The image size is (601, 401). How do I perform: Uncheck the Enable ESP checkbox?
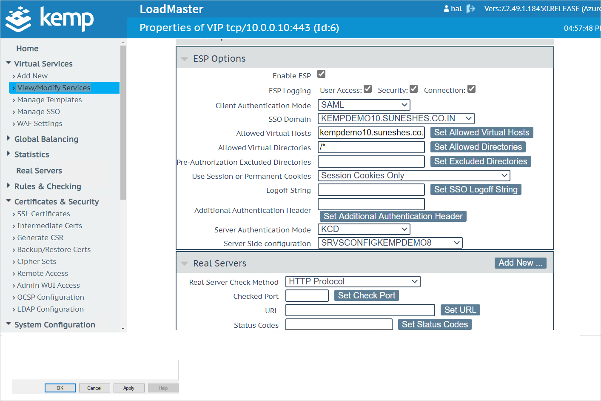pyautogui.click(x=321, y=74)
